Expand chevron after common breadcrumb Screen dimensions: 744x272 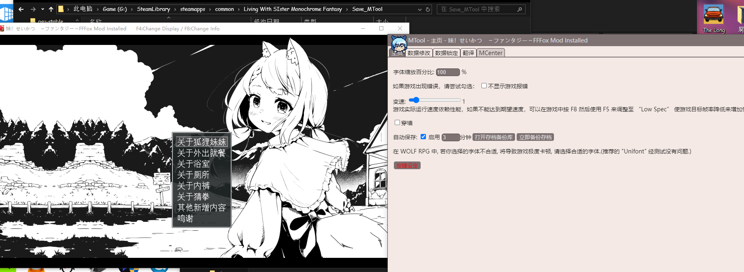click(239, 9)
